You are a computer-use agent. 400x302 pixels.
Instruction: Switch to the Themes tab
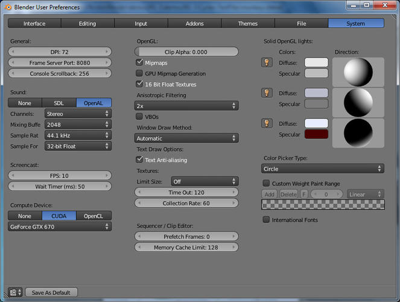click(248, 24)
